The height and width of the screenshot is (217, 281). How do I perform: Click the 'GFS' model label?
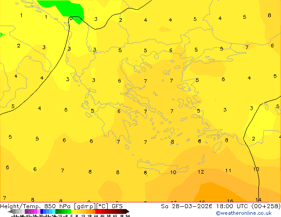117,206
